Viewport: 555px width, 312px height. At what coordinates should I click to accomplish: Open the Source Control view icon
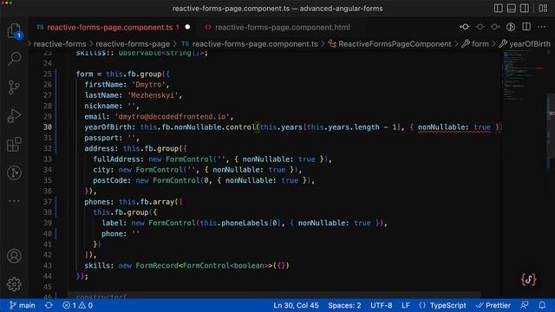[x=14, y=87]
